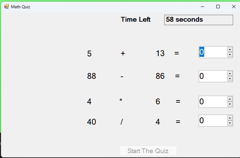
Task: Click the 58 seconds timer box
Action: [x=198, y=20]
